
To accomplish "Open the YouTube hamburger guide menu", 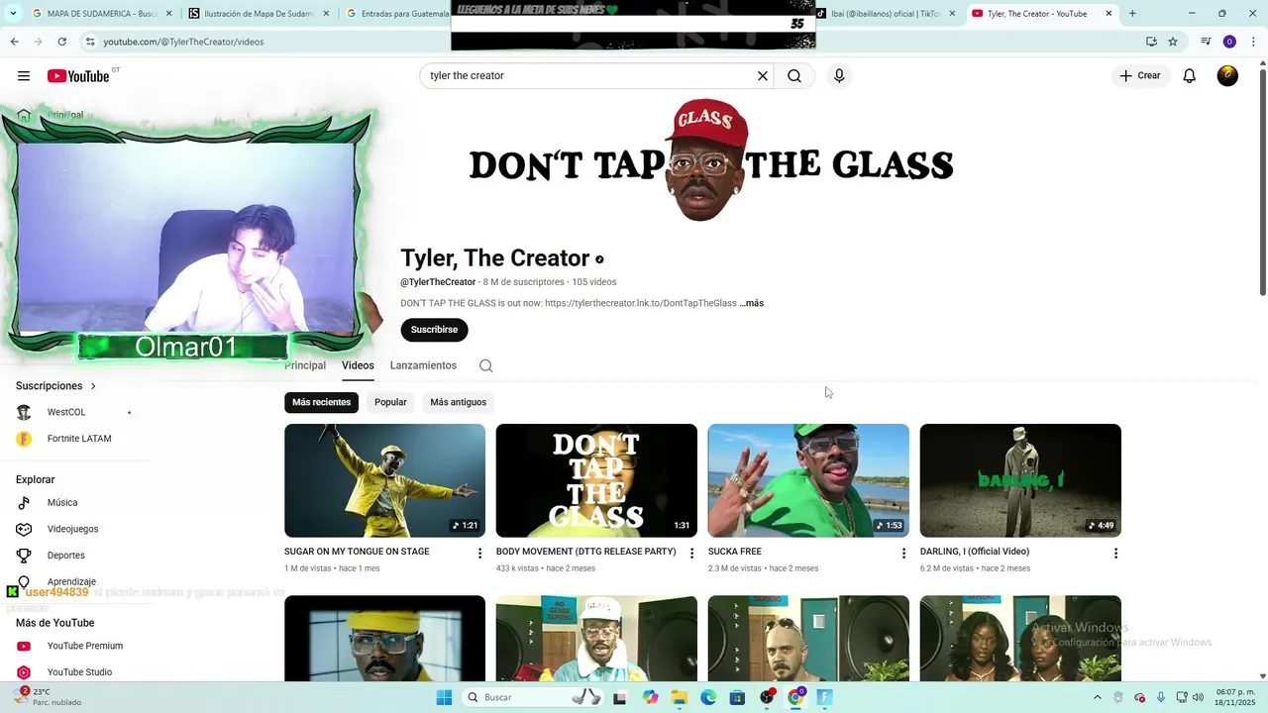I will pyautogui.click(x=24, y=76).
